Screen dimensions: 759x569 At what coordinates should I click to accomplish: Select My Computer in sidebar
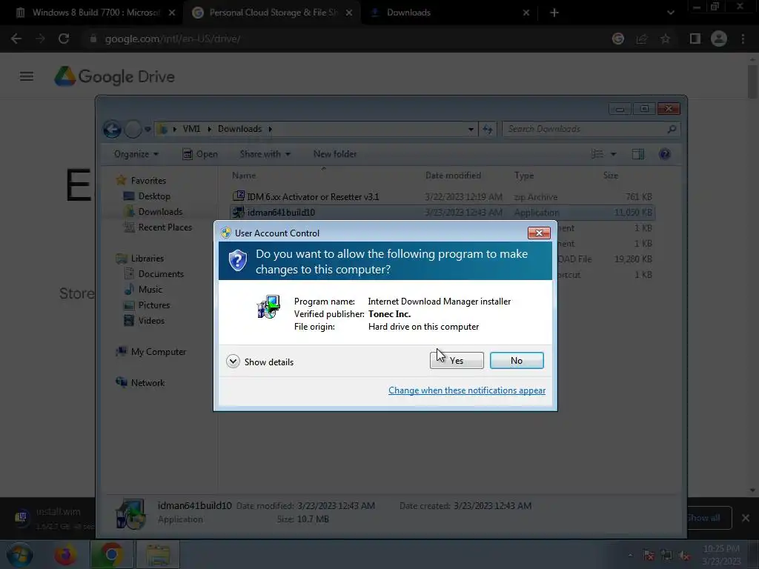pyautogui.click(x=159, y=352)
